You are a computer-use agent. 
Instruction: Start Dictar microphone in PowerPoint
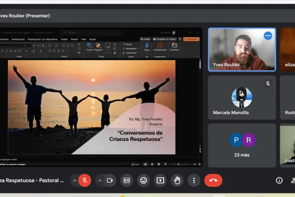tap(147, 47)
